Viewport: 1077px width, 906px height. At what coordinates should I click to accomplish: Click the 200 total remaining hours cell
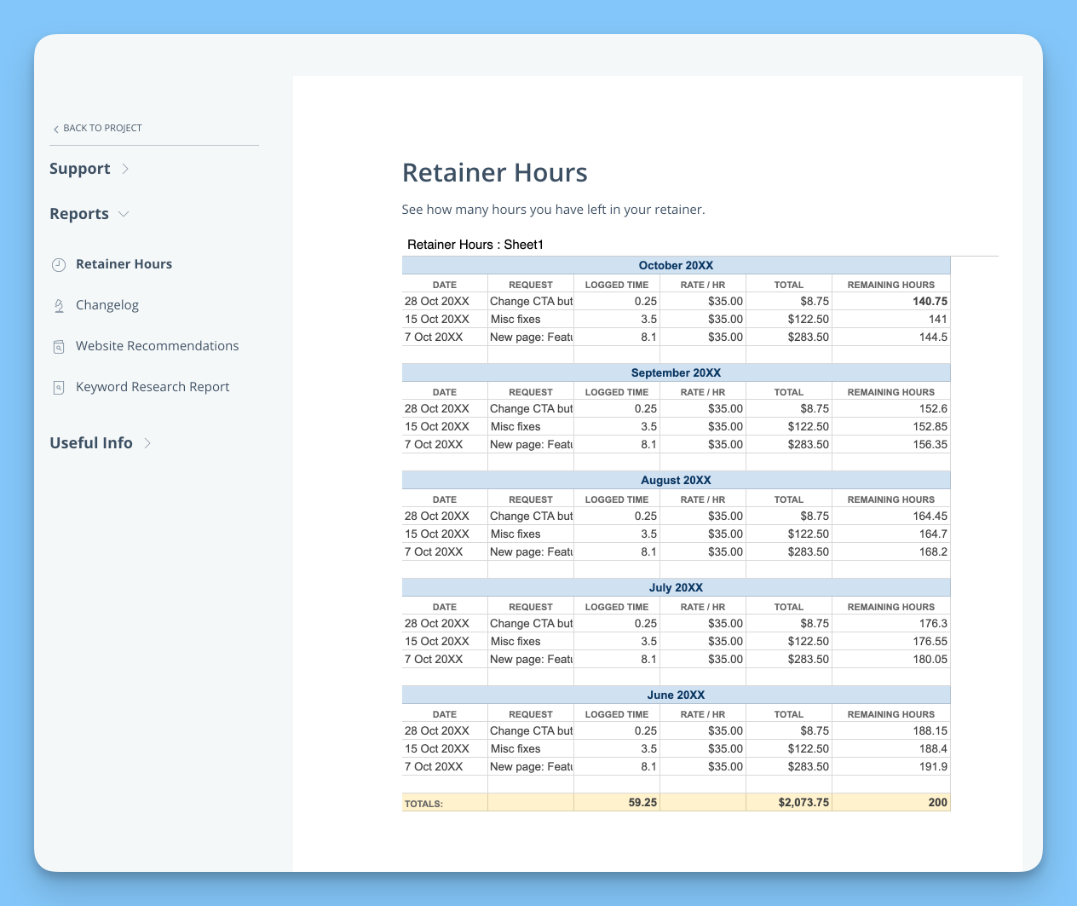pyautogui.click(x=890, y=802)
